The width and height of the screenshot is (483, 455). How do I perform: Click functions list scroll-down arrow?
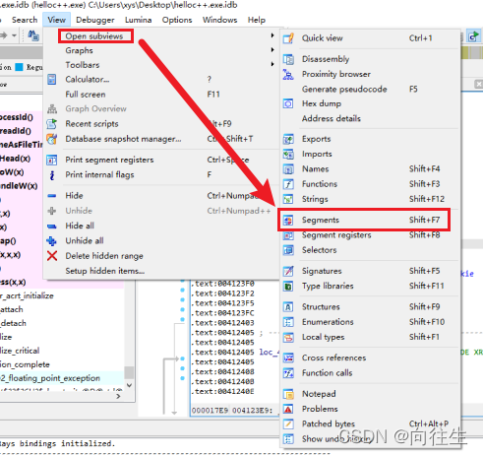(129, 385)
